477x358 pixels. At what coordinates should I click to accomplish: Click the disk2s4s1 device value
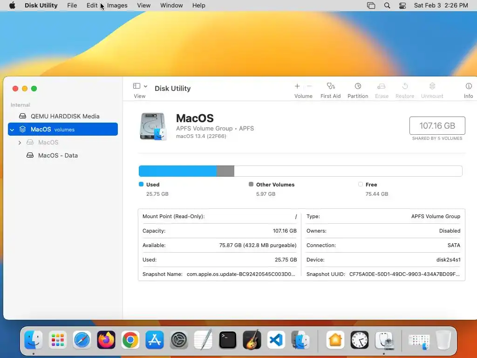pyautogui.click(x=449, y=260)
